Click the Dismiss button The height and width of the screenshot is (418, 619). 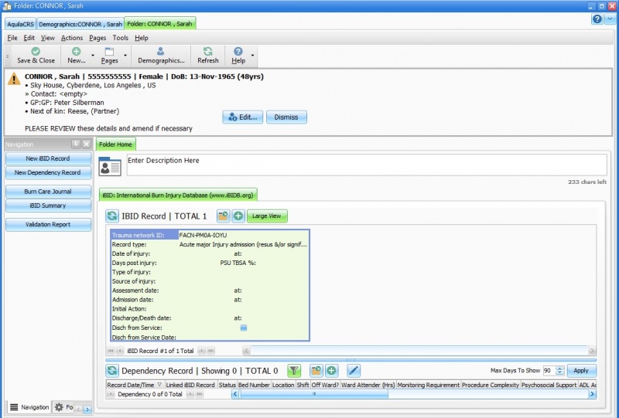tap(286, 117)
